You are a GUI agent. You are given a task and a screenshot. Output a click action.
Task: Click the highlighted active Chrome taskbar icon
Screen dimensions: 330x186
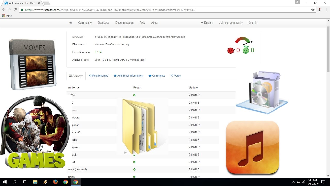(76, 182)
